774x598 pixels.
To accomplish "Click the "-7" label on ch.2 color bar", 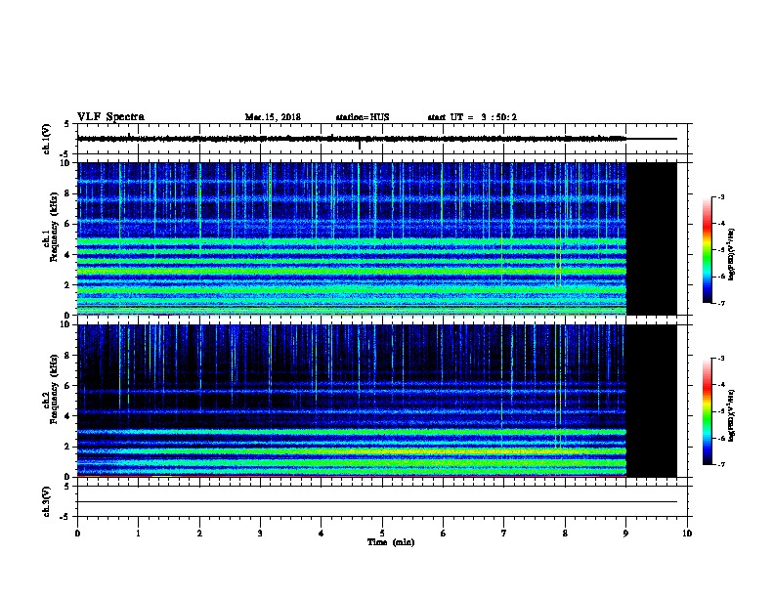I will (720, 464).
